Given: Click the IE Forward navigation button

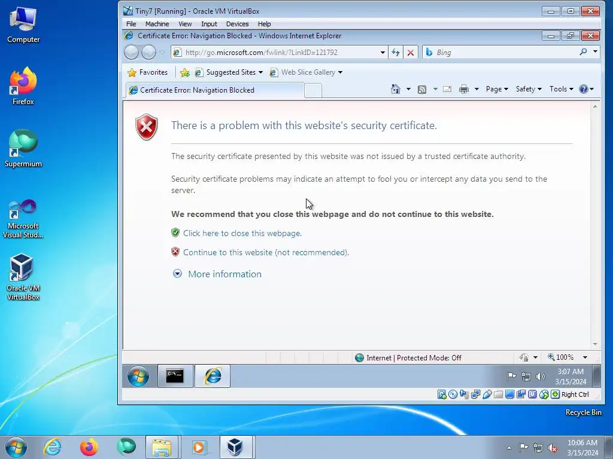Looking at the screenshot, I should coord(148,53).
